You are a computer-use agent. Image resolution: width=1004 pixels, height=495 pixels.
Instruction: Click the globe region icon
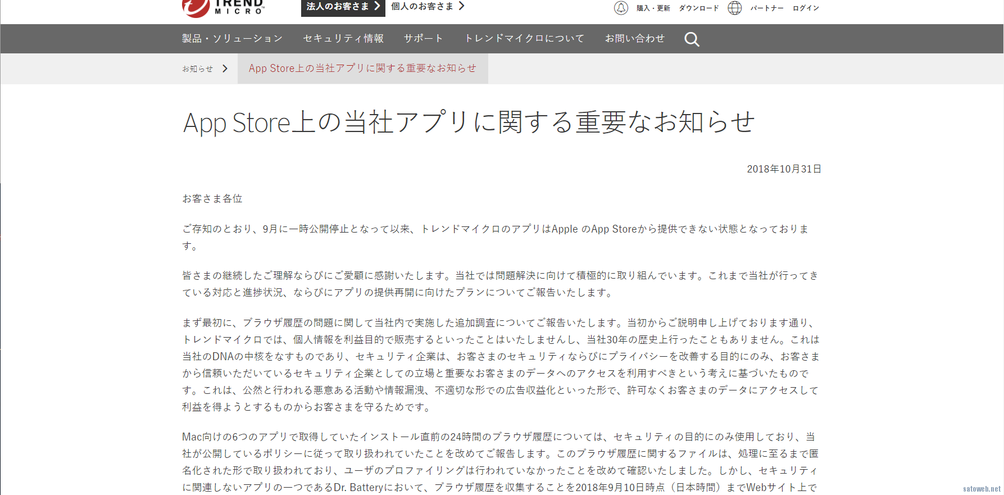coord(734,8)
